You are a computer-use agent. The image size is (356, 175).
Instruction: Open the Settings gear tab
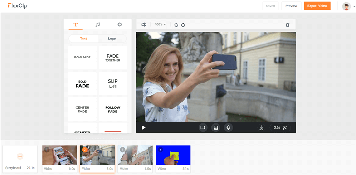(x=120, y=24)
